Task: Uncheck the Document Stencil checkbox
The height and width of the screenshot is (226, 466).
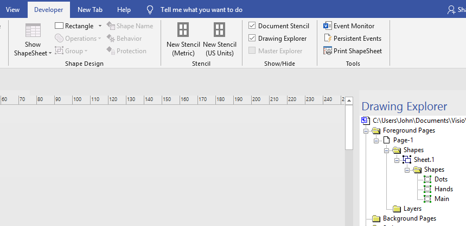Action: pos(252,26)
